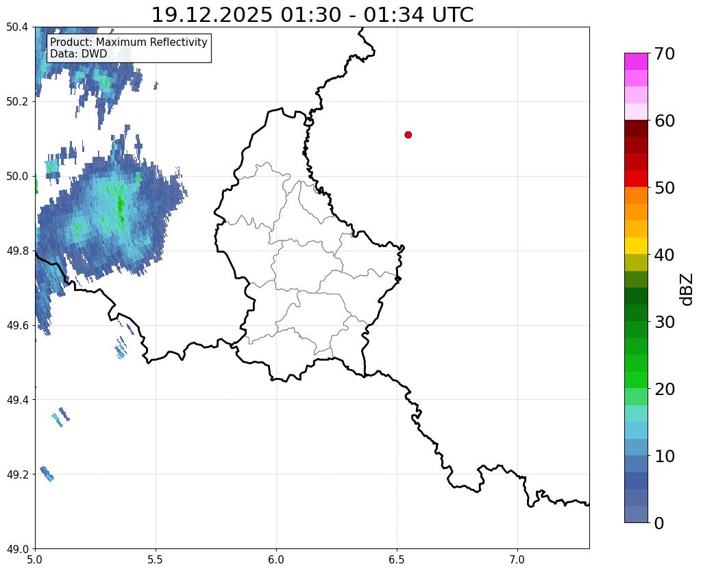Click the '70' colorbar tick label
Image resolution: width=701 pixels, height=571 pixels.
click(x=665, y=54)
